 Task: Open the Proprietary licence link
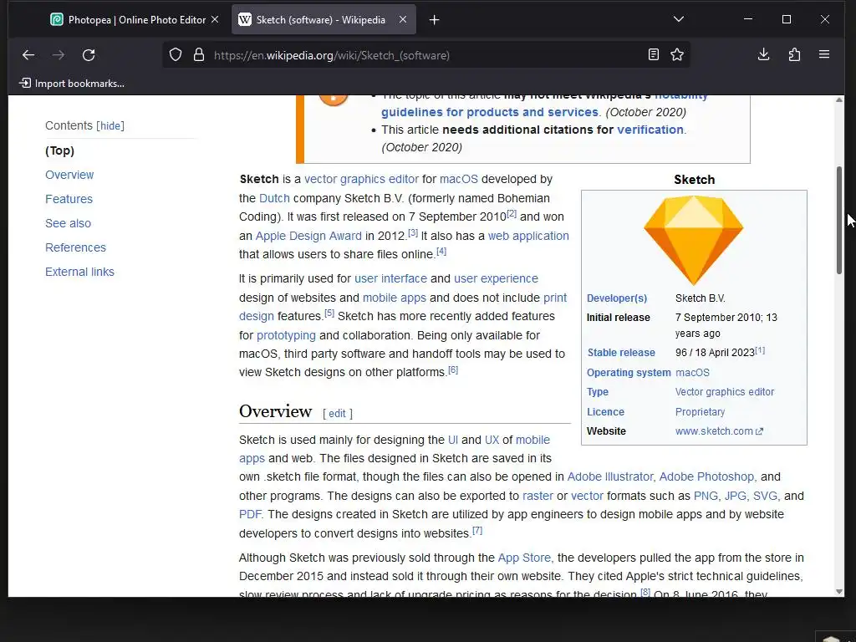(700, 411)
